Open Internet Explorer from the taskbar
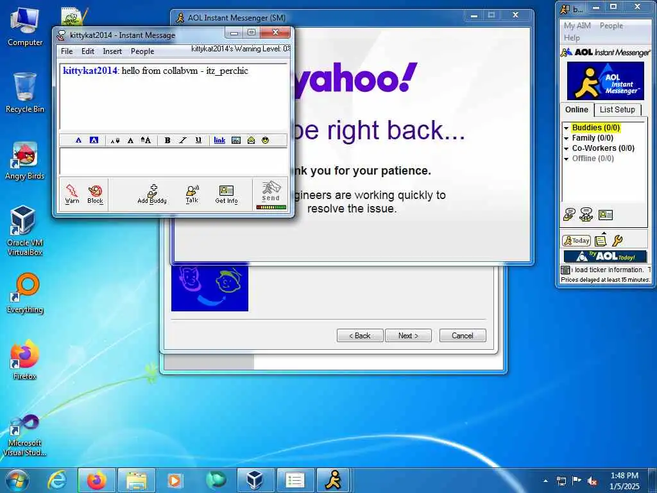The height and width of the screenshot is (493, 657). coord(57,480)
